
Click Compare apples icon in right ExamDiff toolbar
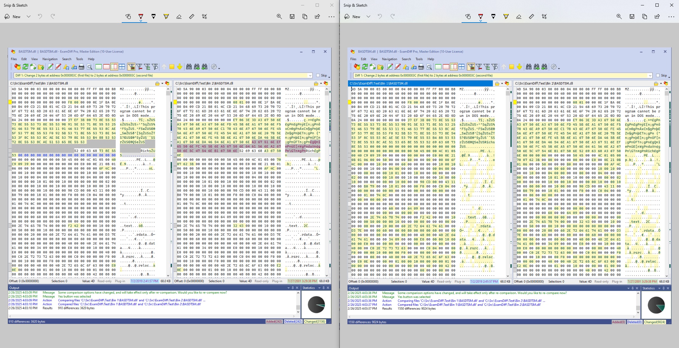coord(357,67)
